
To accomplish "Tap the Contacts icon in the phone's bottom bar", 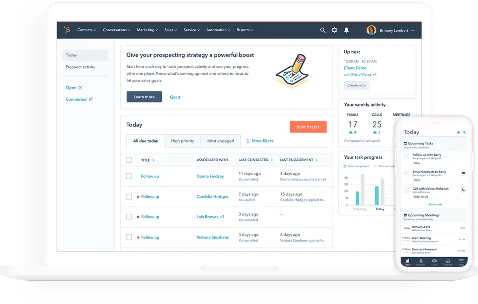I will (421, 261).
